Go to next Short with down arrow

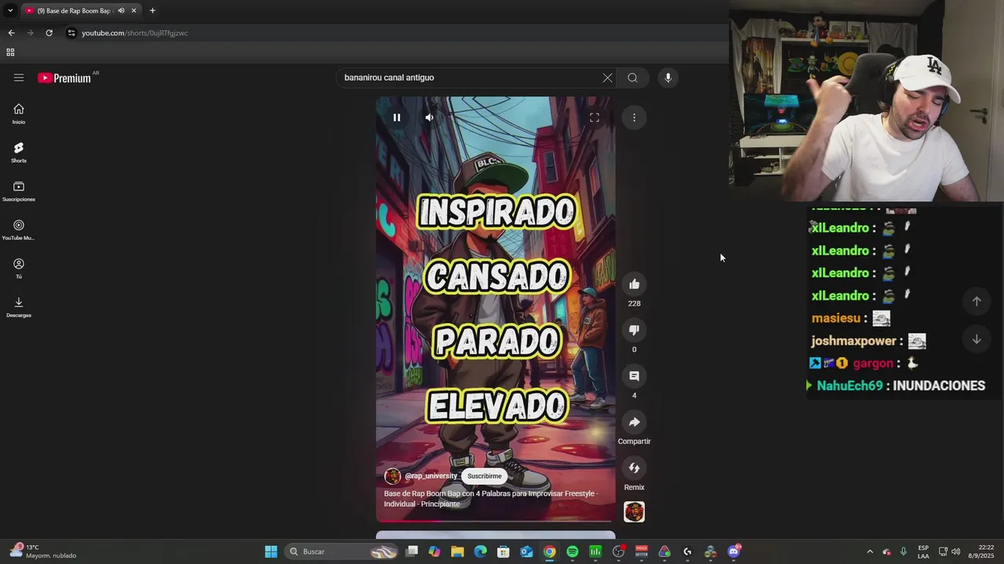[977, 339]
